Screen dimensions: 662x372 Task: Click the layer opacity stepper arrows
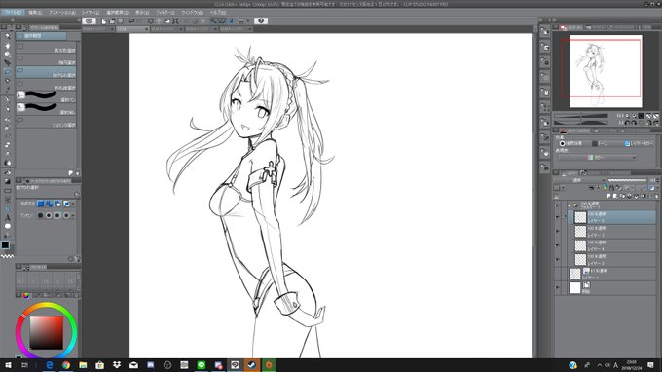pyautogui.click(x=658, y=180)
